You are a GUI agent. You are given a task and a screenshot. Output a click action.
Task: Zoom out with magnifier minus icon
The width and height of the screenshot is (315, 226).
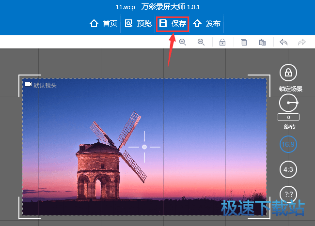[201, 42]
